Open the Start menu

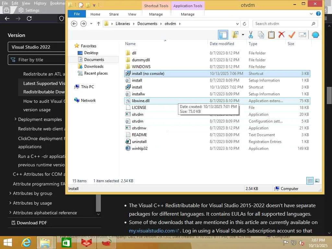pyautogui.click(x=8, y=243)
